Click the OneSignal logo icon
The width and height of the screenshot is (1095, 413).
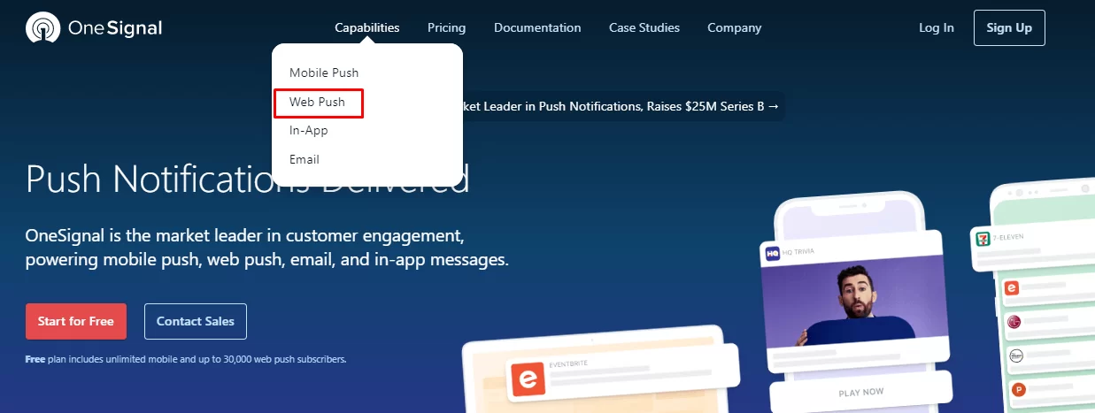coord(42,28)
